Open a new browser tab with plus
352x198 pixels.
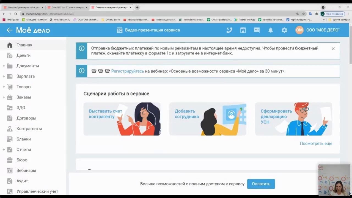coord(137,7)
